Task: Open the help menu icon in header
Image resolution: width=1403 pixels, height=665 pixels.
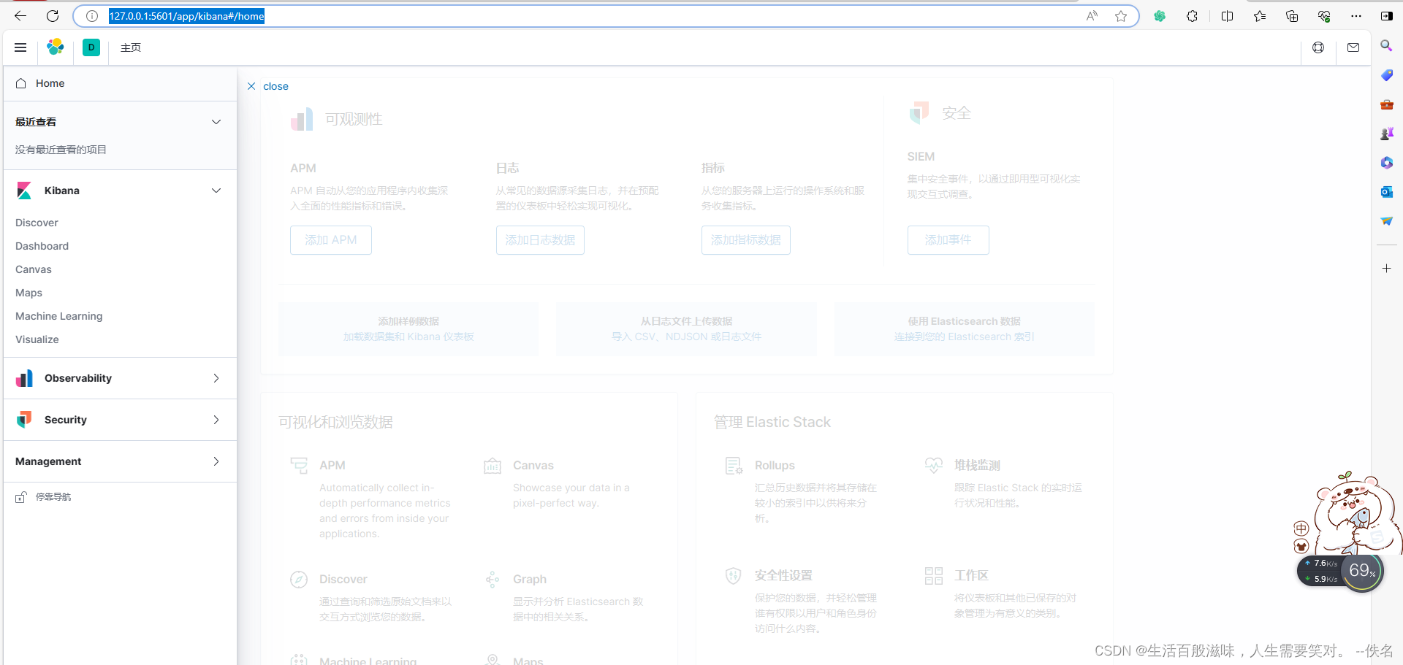Action: point(1318,47)
